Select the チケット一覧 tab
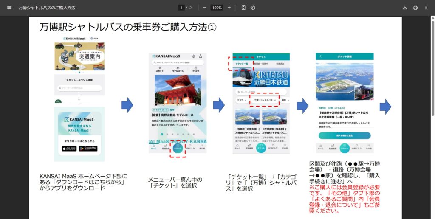Image resolution: width=435 pixels, height=219 pixels. tap(241, 64)
